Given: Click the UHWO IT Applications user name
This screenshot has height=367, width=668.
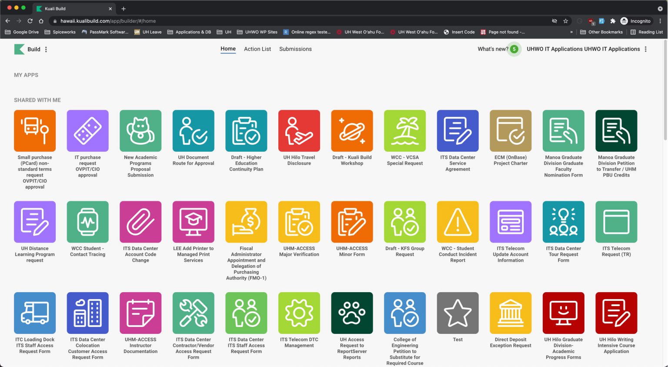Looking at the screenshot, I should [x=583, y=49].
